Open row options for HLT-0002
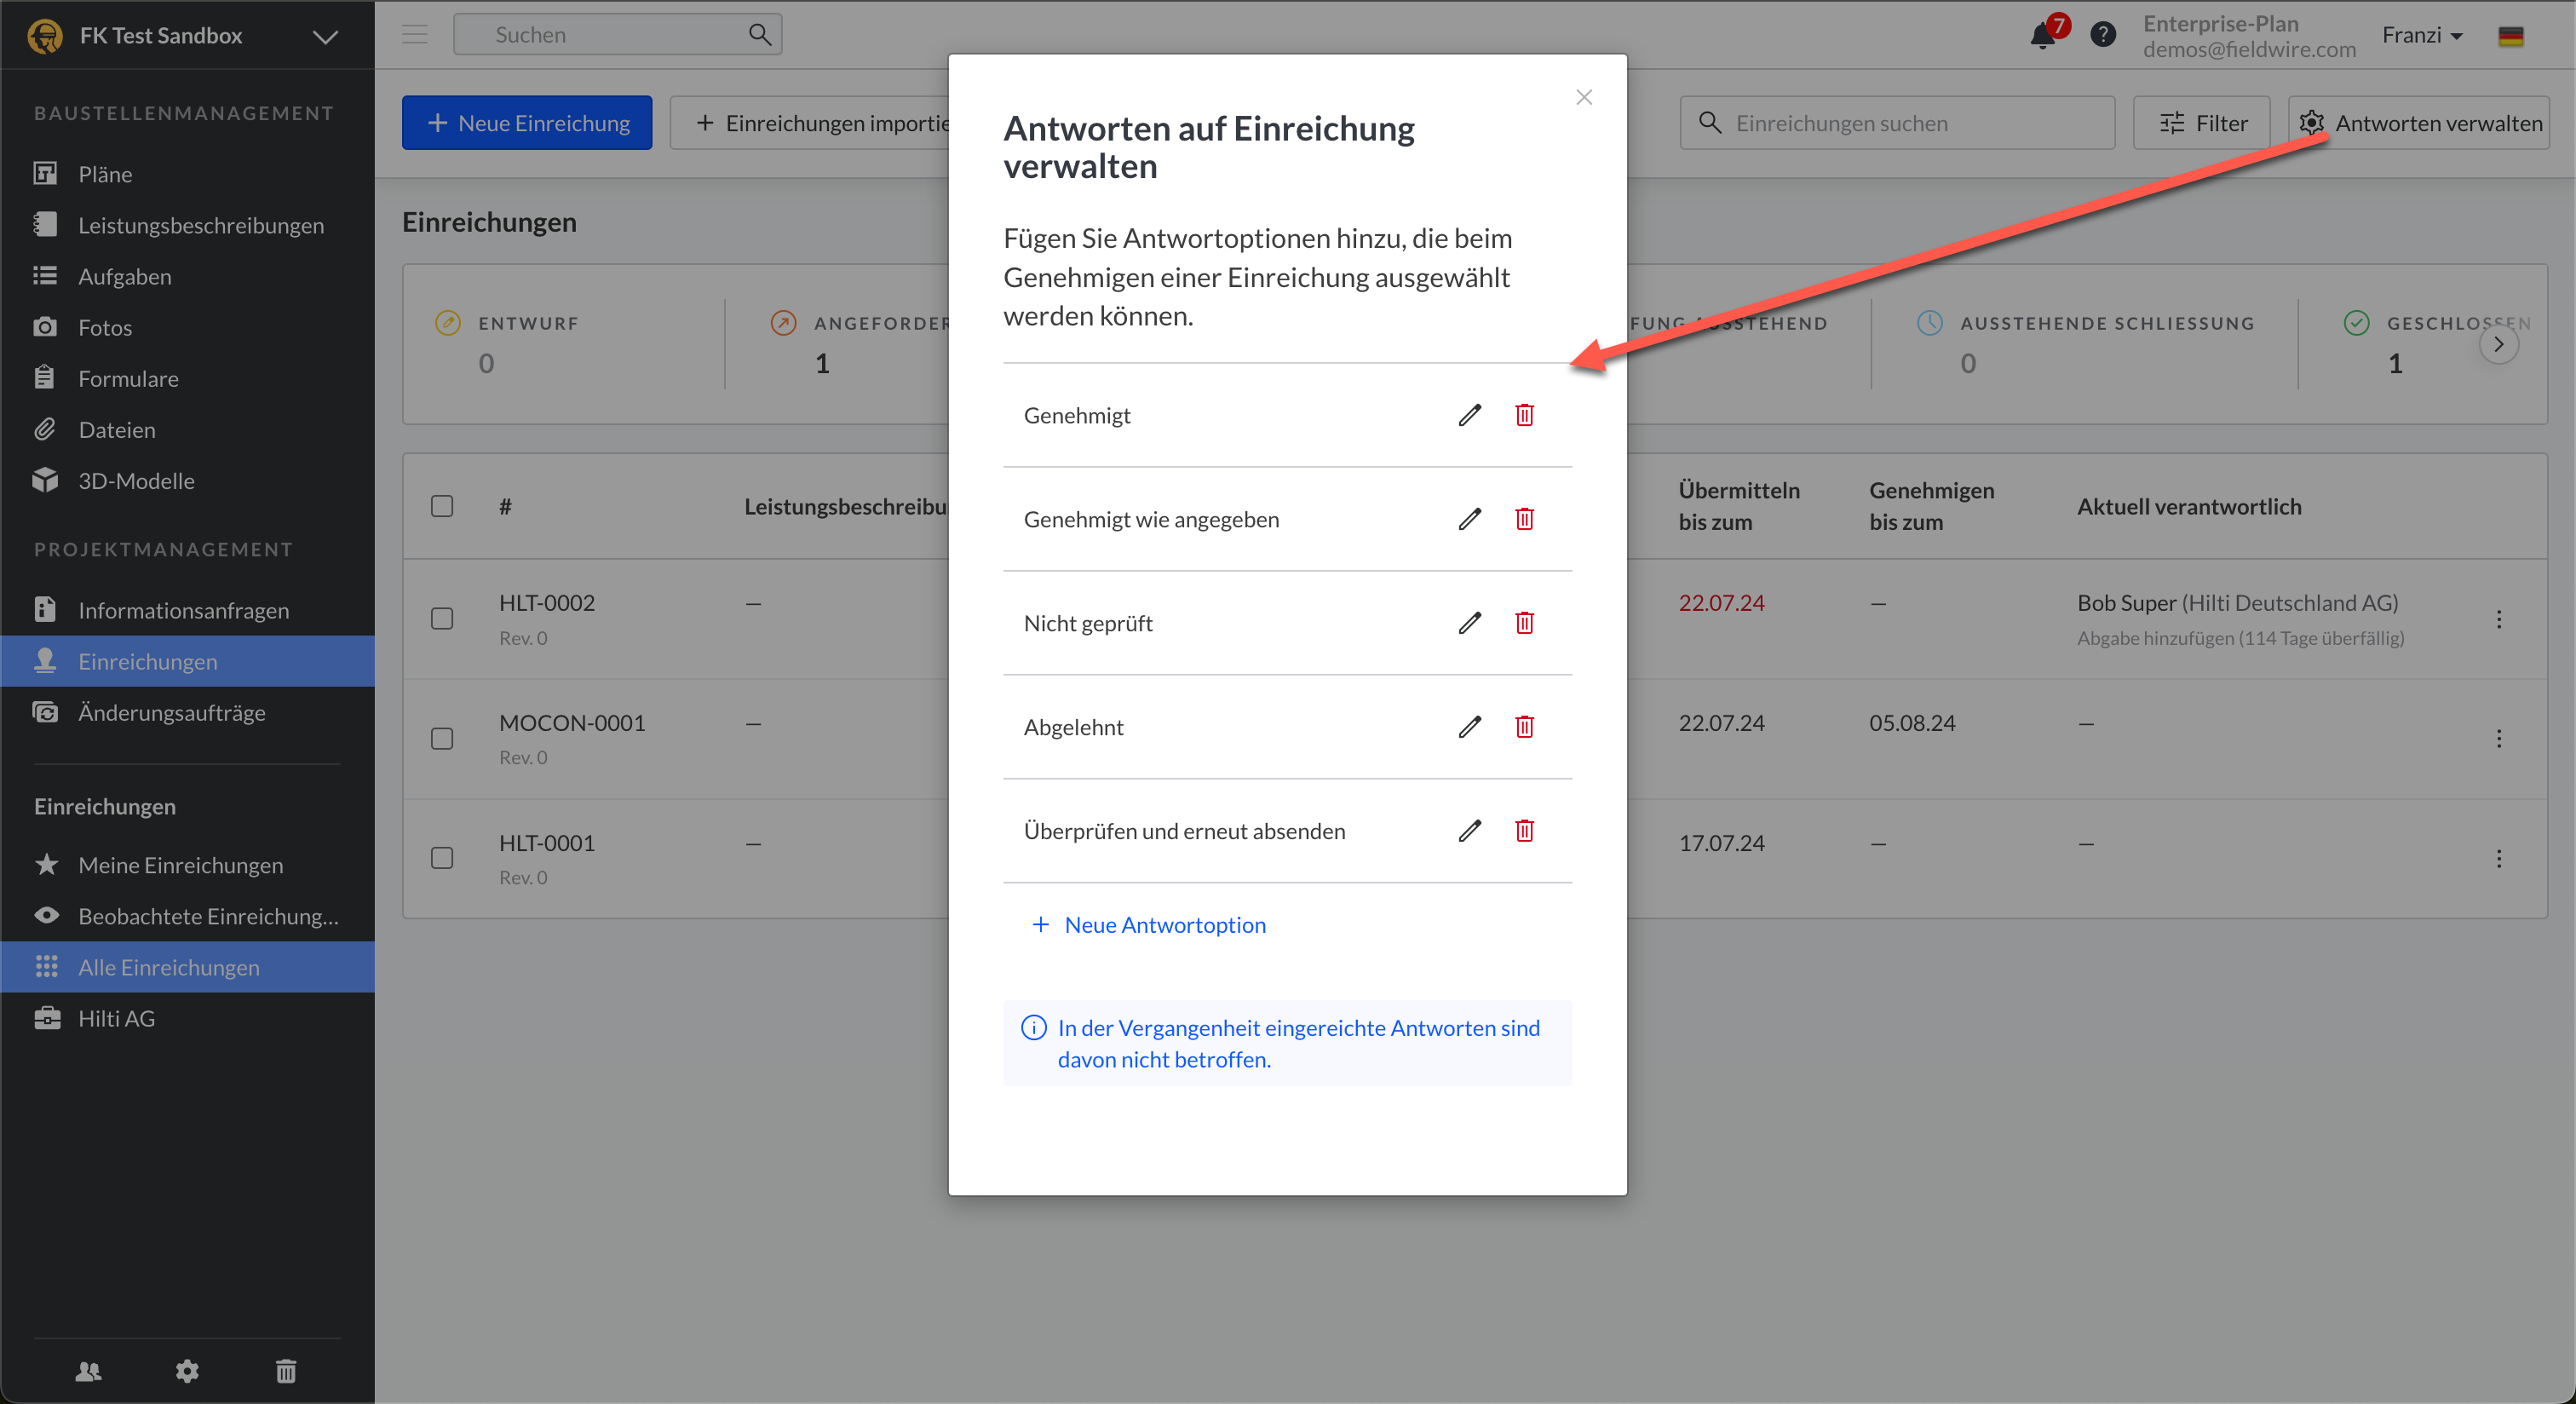 pyautogui.click(x=2498, y=619)
